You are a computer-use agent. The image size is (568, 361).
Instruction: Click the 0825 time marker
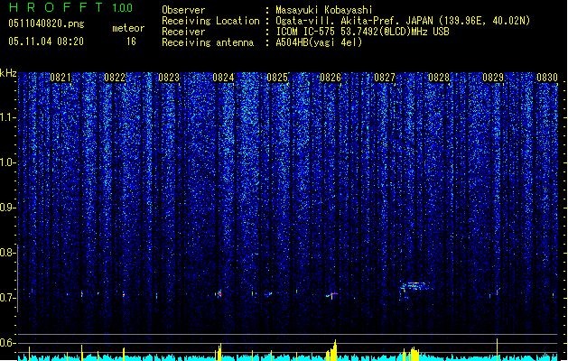276,78
